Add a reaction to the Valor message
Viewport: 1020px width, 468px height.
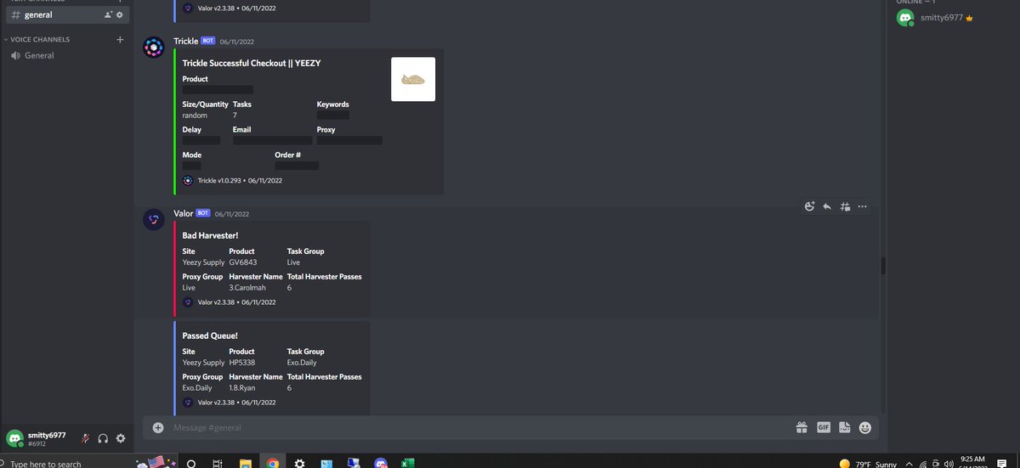point(809,206)
